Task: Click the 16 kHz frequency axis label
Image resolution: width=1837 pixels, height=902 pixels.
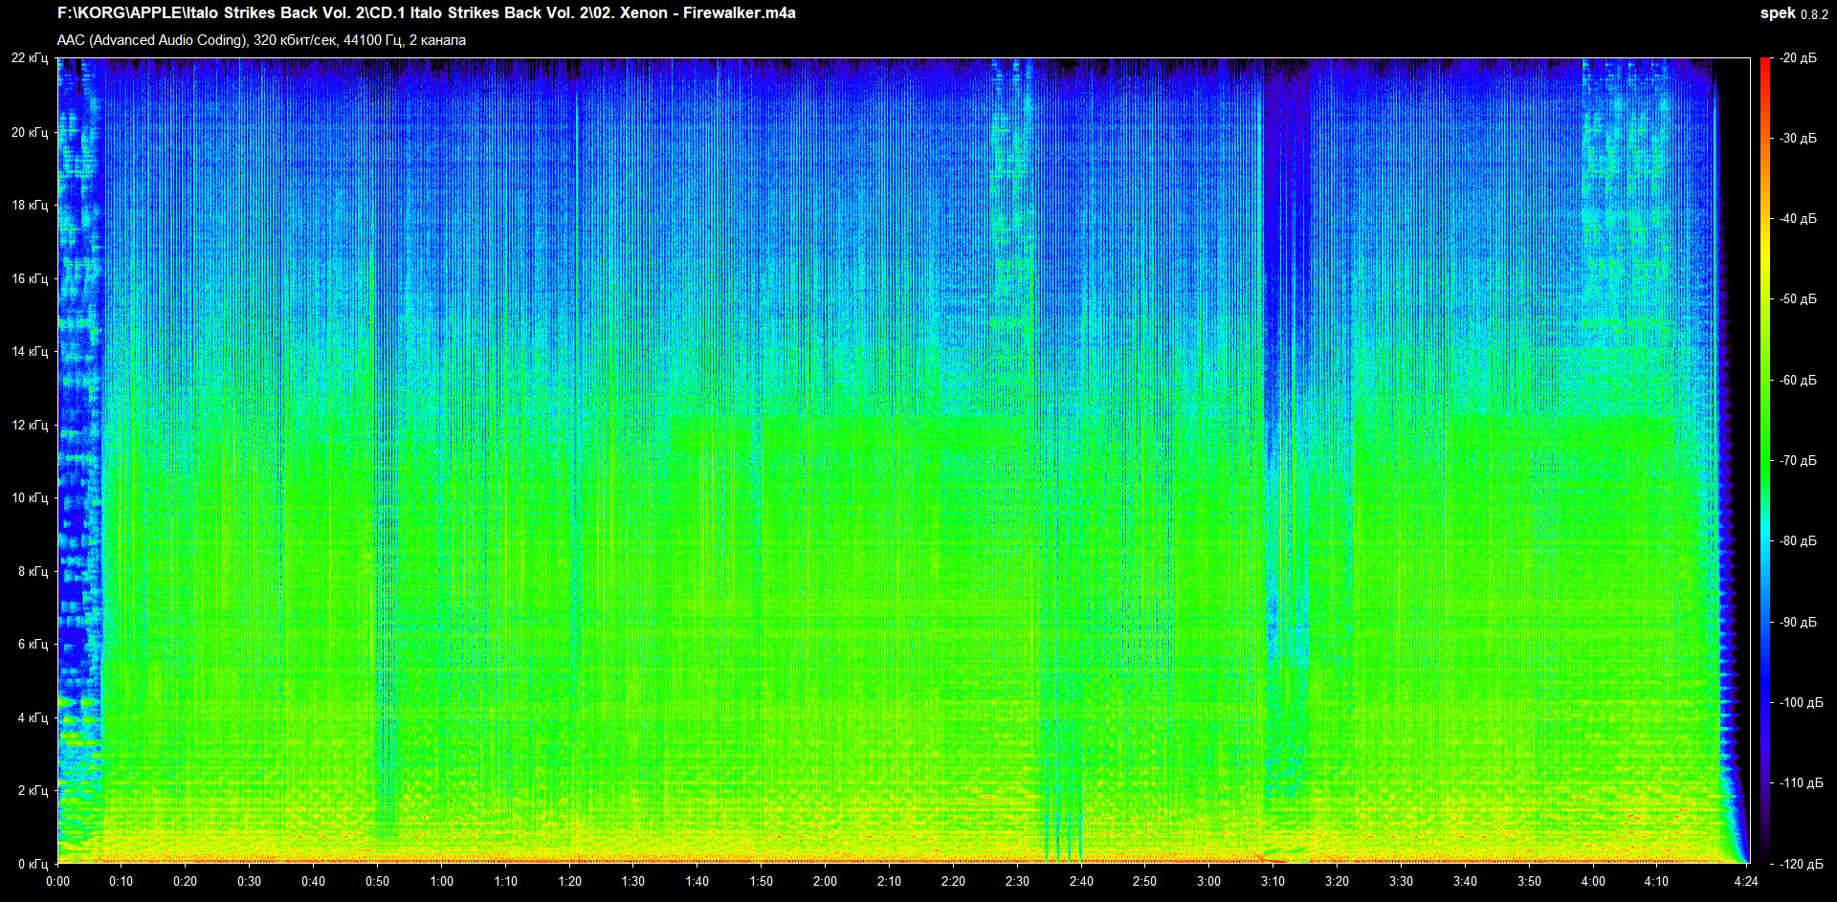Action: [30, 278]
